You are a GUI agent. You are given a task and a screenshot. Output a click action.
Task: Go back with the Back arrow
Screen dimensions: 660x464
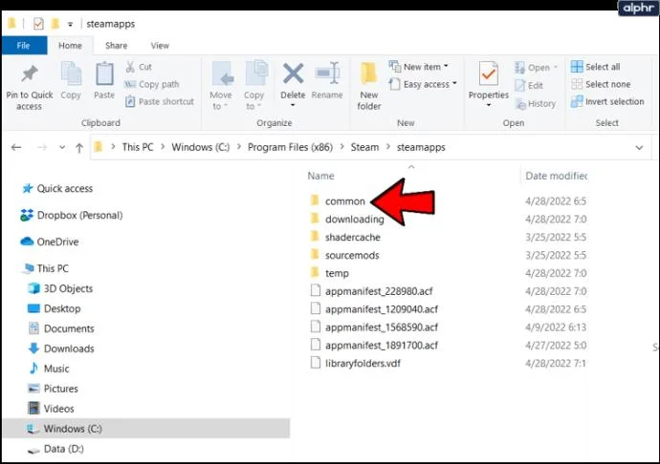(16, 147)
